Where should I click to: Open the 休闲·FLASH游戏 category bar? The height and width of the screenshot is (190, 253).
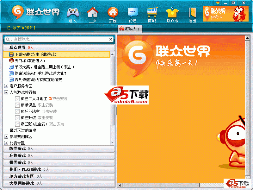pyautogui.click(x=59, y=169)
